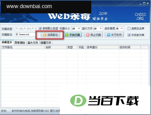This screenshot has width=151, height=115.
Task: Click the red stop icon on 停止扫描
Action: pyautogui.click(x=88, y=35)
